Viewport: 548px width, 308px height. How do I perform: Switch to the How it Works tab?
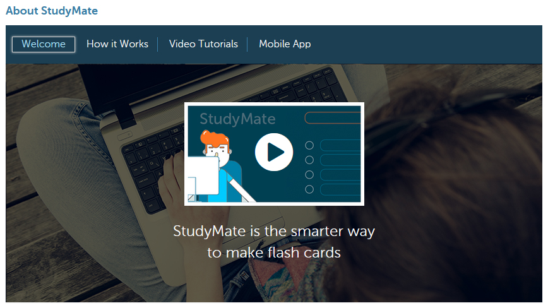117,44
